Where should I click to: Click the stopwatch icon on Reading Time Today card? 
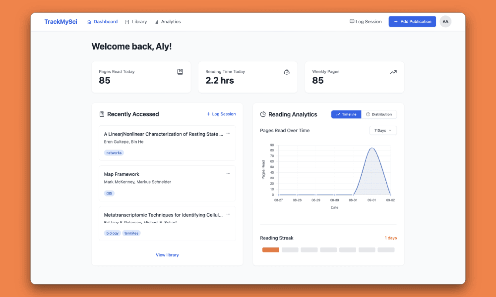pyautogui.click(x=287, y=72)
